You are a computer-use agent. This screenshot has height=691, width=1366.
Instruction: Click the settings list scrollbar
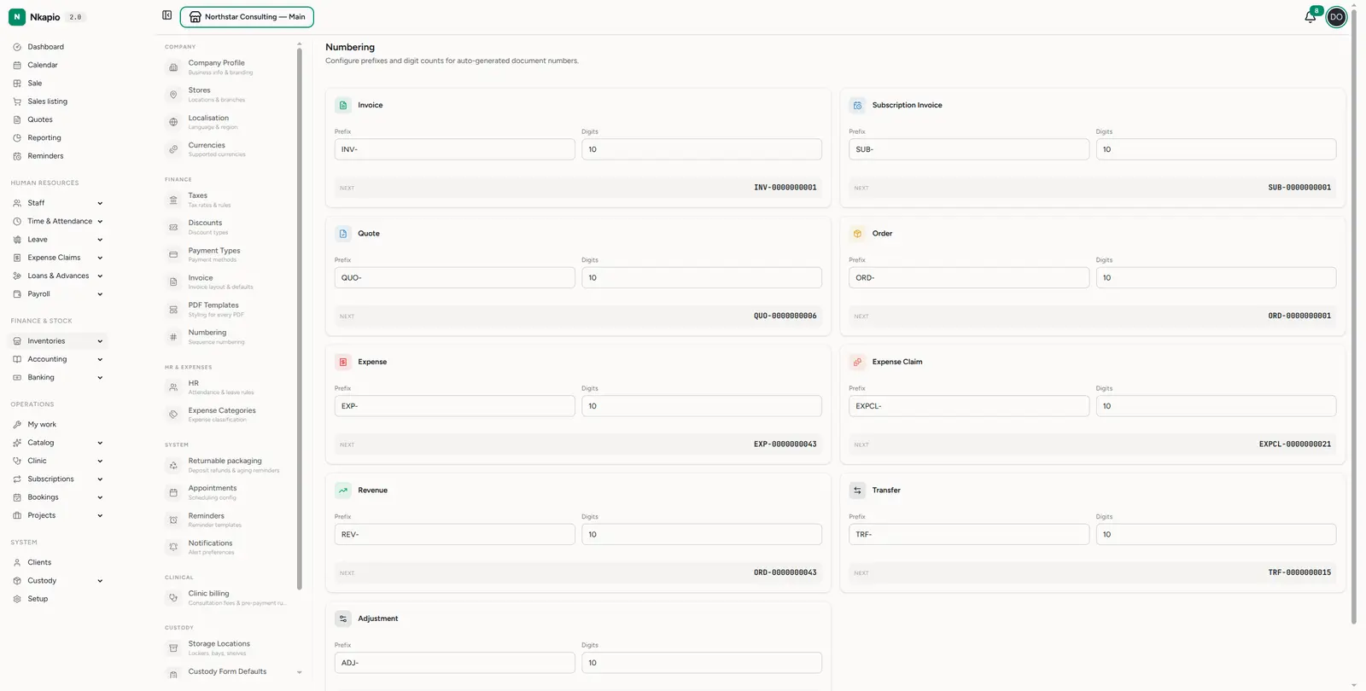coord(299,318)
